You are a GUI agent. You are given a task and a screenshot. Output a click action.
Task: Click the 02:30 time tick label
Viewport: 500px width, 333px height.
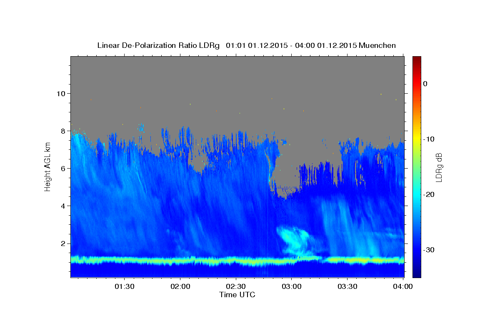pos(236,286)
